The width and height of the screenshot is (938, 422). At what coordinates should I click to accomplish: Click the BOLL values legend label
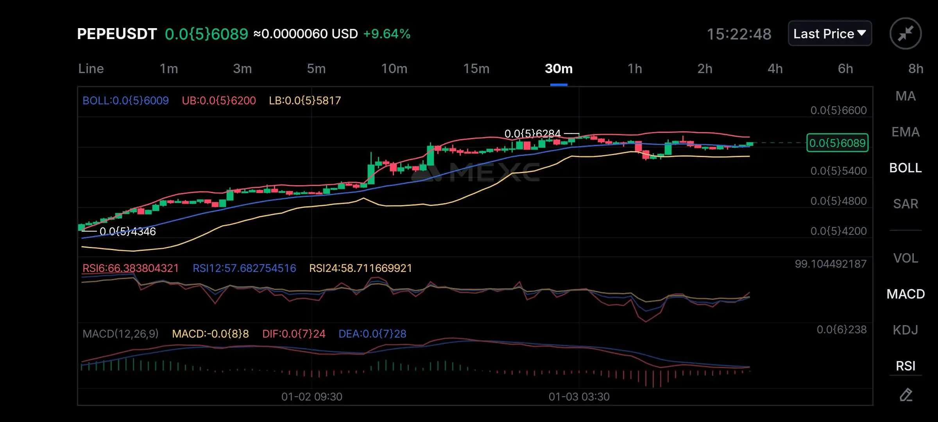tap(125, 101)
